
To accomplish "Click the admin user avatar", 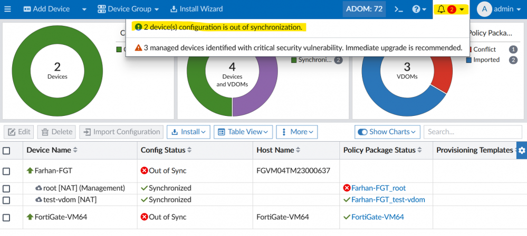I will (x=485, y=9).
